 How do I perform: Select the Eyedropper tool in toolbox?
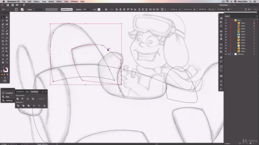tap(3, 52)
